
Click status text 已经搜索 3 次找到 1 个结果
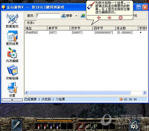[45, 99]
